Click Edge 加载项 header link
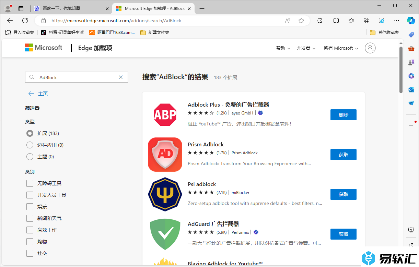The width and height of the screenshot is (419, 267). [95, 48]
